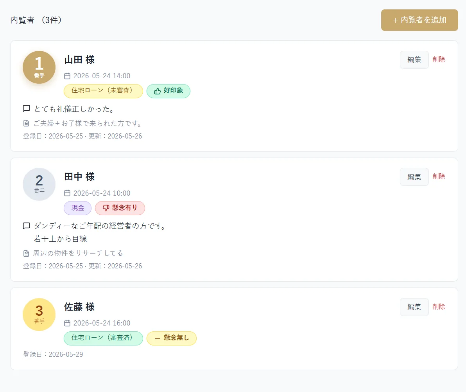Click date text 2026-05-24 14:00
The width and height of the screenshot is (466, 392).
[x=102, y=76]
